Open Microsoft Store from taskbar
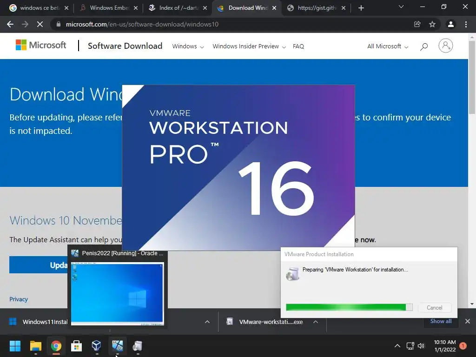The width and height of the screenshot is (476, 357). coord(77,346)
